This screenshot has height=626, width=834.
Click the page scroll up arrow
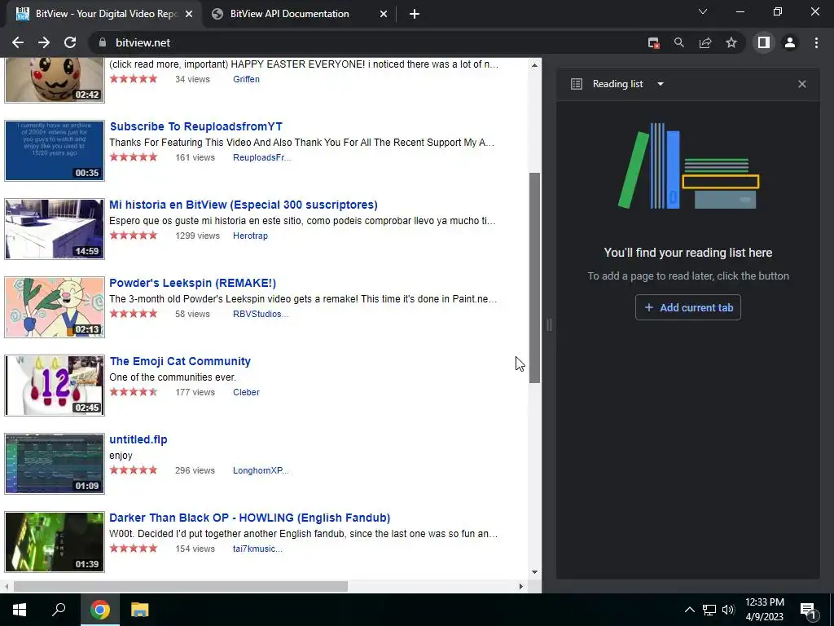click(x=534, y=65)
